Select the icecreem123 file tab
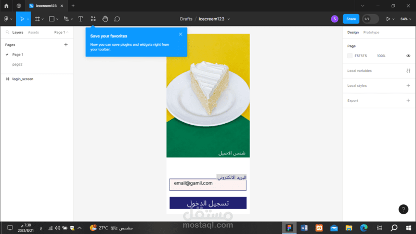The width and height of the screenshot is (416, 234). point(46,6)
